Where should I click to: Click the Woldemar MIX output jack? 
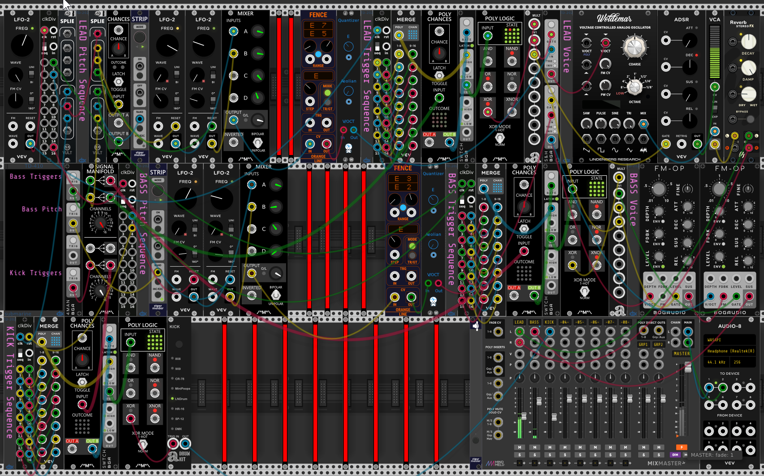(643, 124)
